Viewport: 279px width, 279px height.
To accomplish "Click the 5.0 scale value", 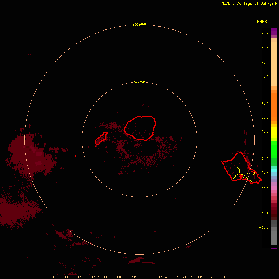I will coord(265,117).
